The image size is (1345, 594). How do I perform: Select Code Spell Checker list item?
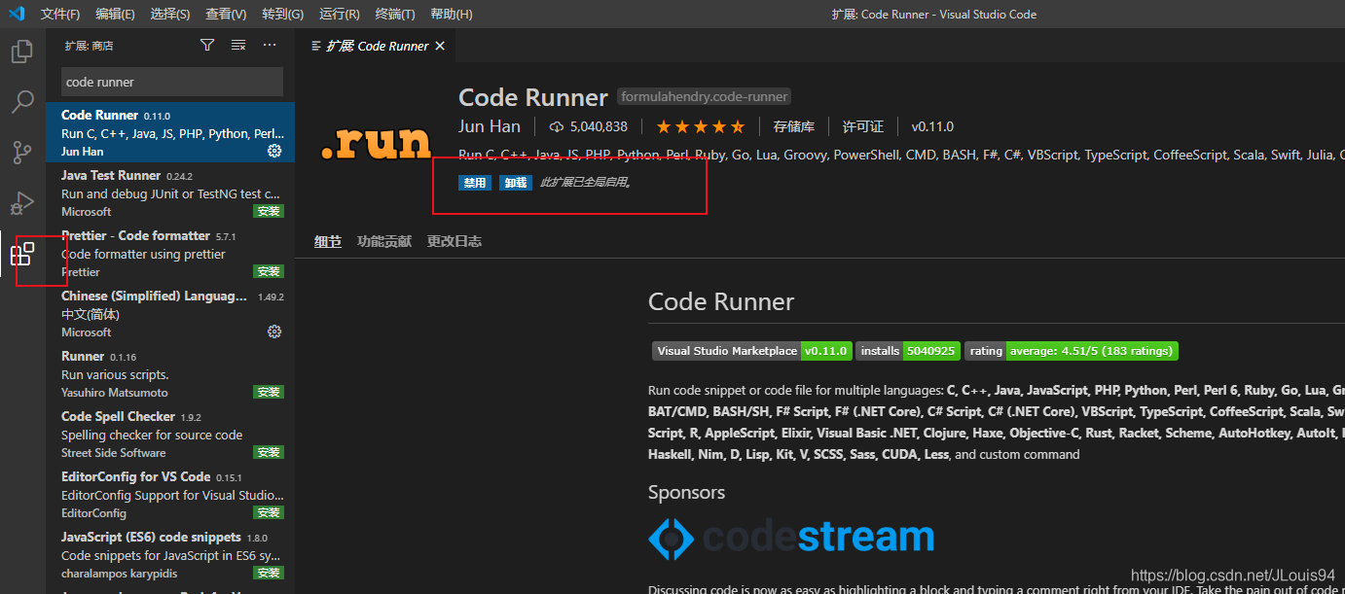[x=170, y=435]
